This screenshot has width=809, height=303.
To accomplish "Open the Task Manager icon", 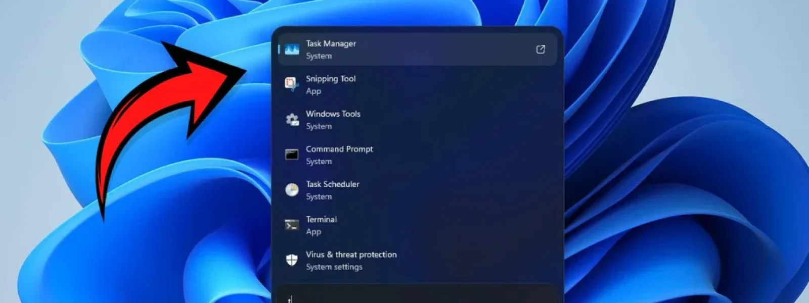I will 292,49.
